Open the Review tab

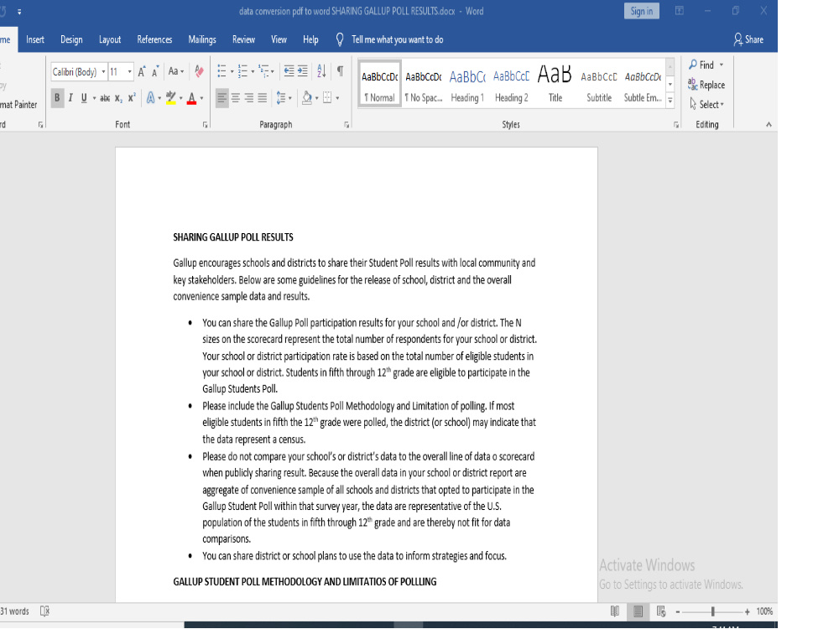[x=243, y=39]
